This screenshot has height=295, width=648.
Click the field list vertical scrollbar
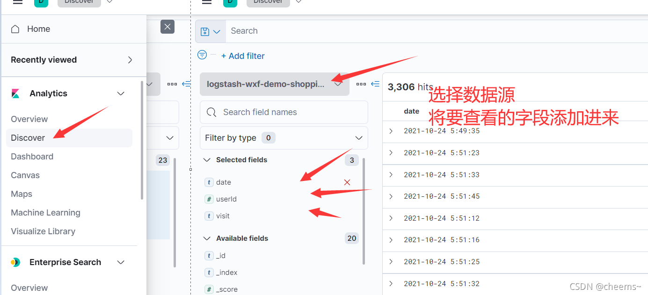pos(364,211)
